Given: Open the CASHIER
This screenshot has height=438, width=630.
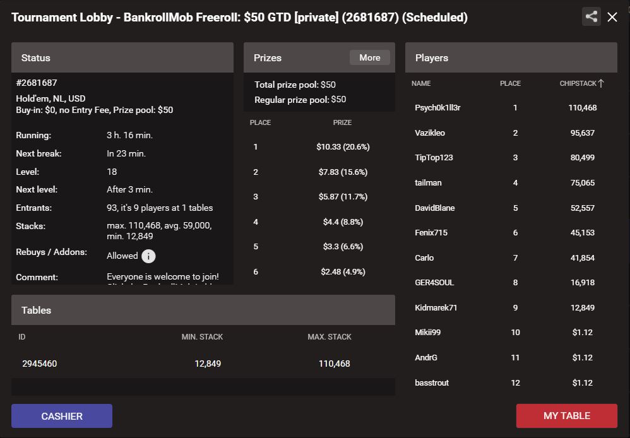Looking at the screenshot, I should point(62,416).
